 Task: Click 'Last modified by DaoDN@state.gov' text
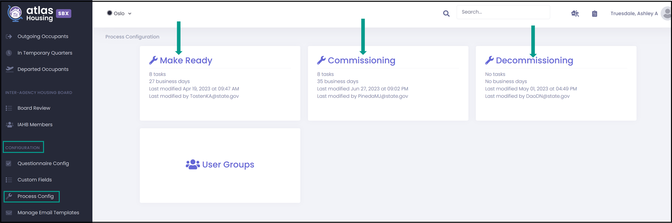coord(527,96)
